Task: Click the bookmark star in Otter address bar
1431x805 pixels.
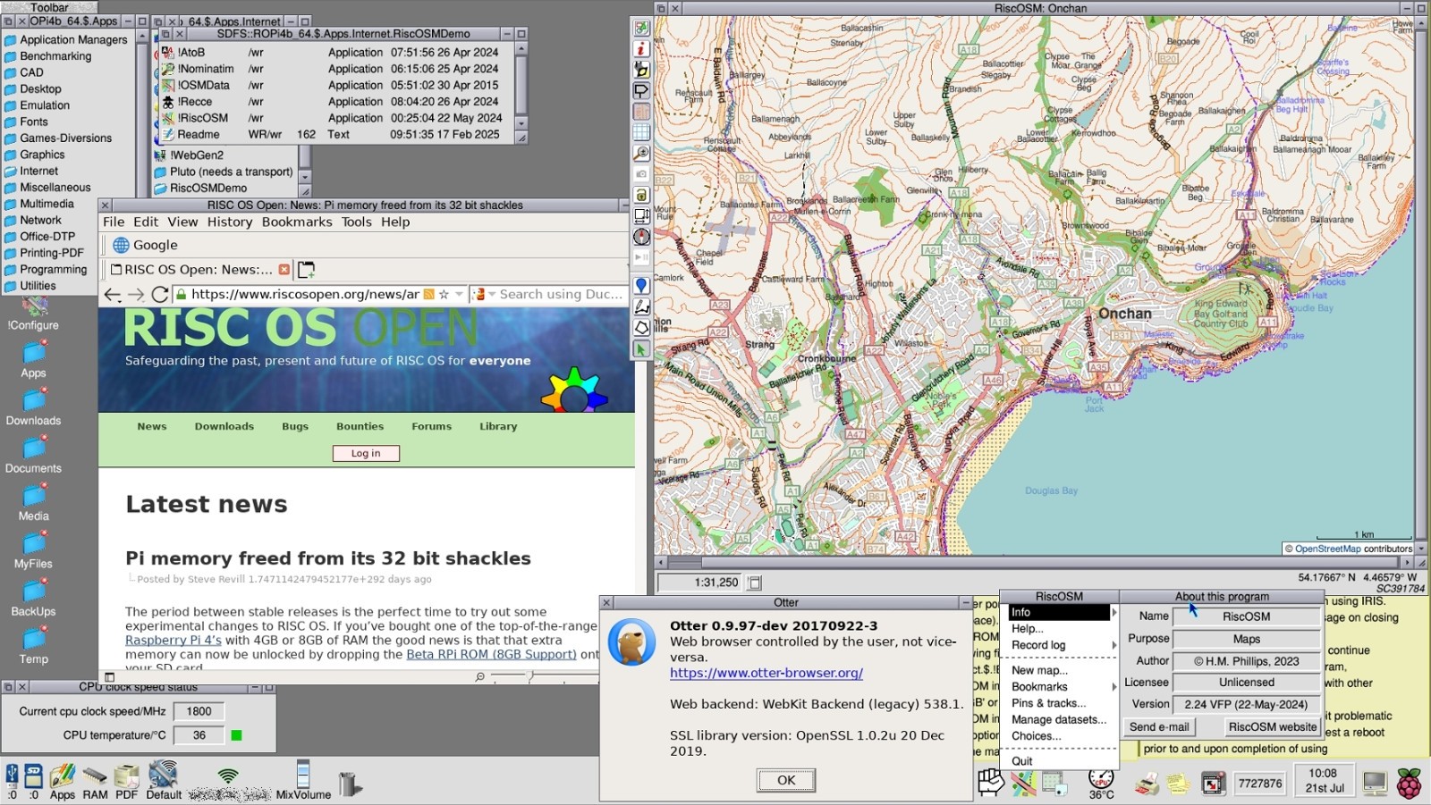Action: (444, 294)
